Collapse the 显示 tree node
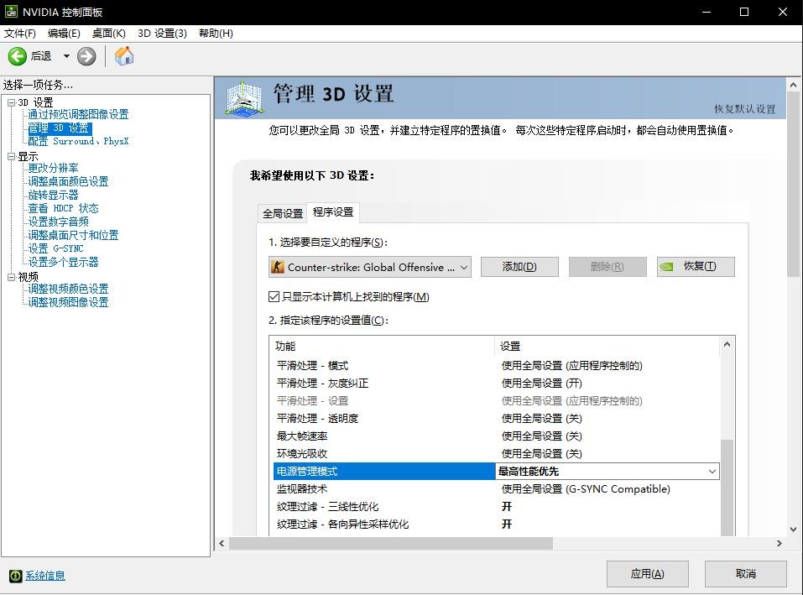The width and height of the screenshot is (803, 595). [x=11, y=156]
